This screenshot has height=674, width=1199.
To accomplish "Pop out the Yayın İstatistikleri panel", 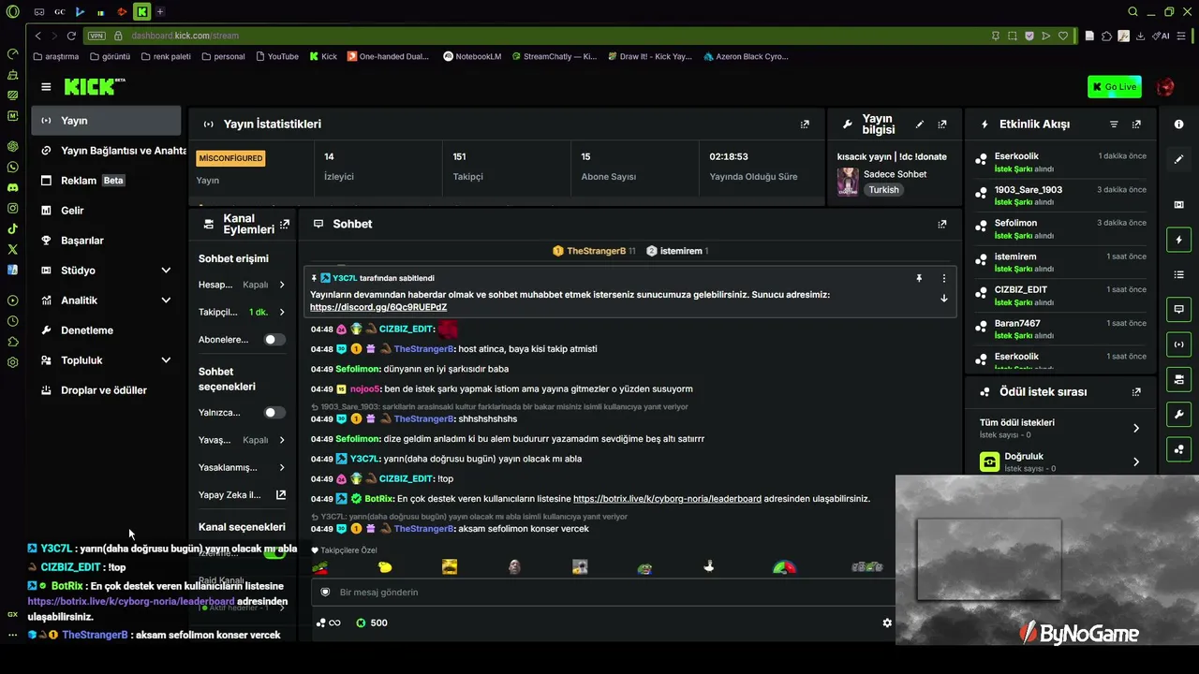I will (805, 124).
